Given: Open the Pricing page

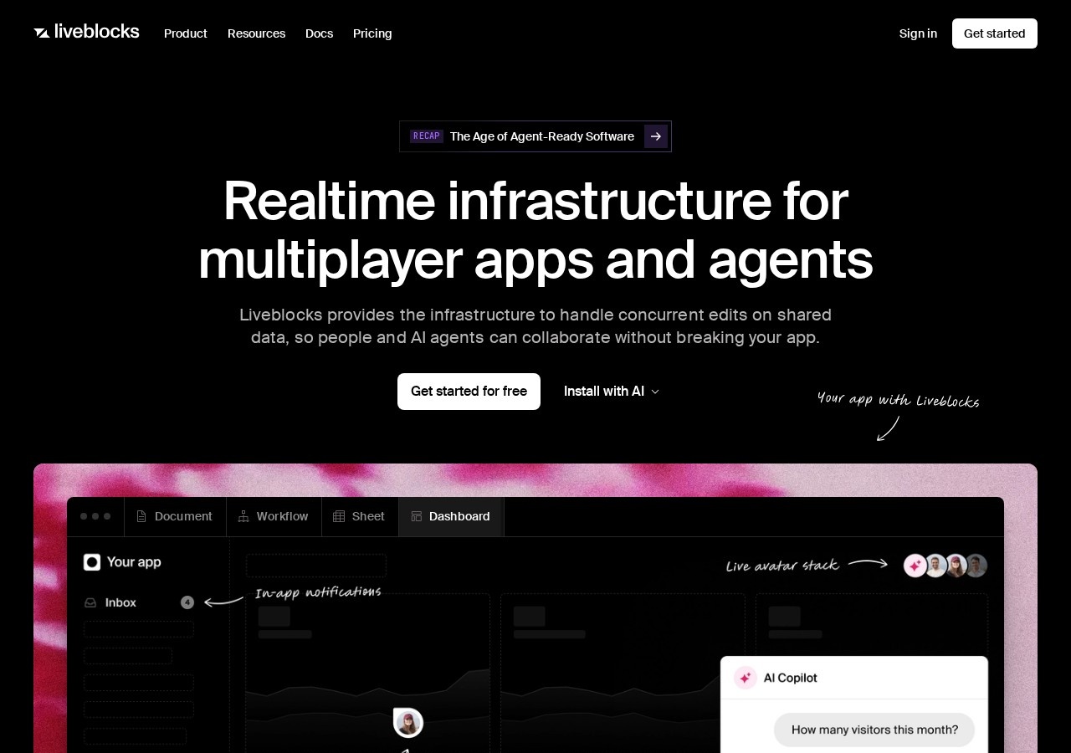Looking at the screenshot, I should (372, 33).
